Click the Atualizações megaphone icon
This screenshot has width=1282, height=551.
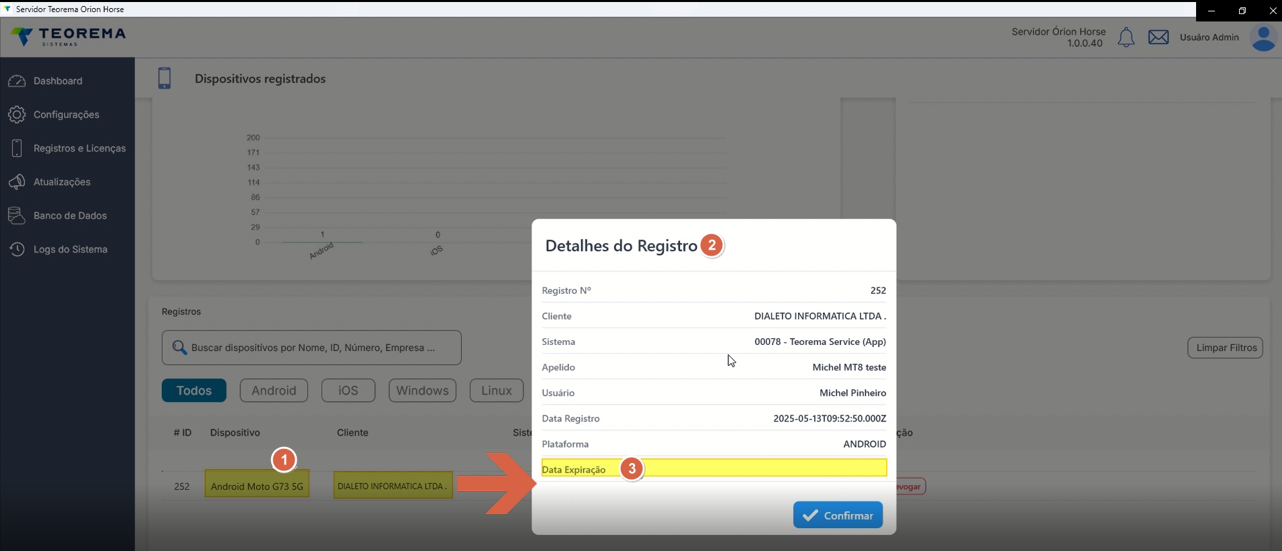[x=17, y=182]
